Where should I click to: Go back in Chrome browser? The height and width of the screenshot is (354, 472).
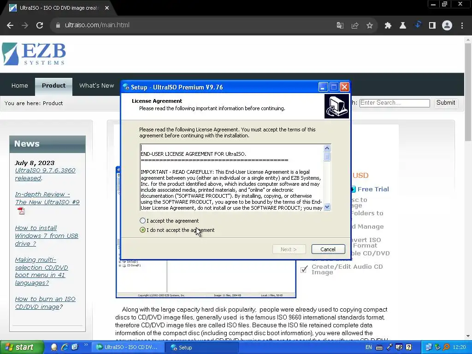pyautogui.click(x=10, y=25)
